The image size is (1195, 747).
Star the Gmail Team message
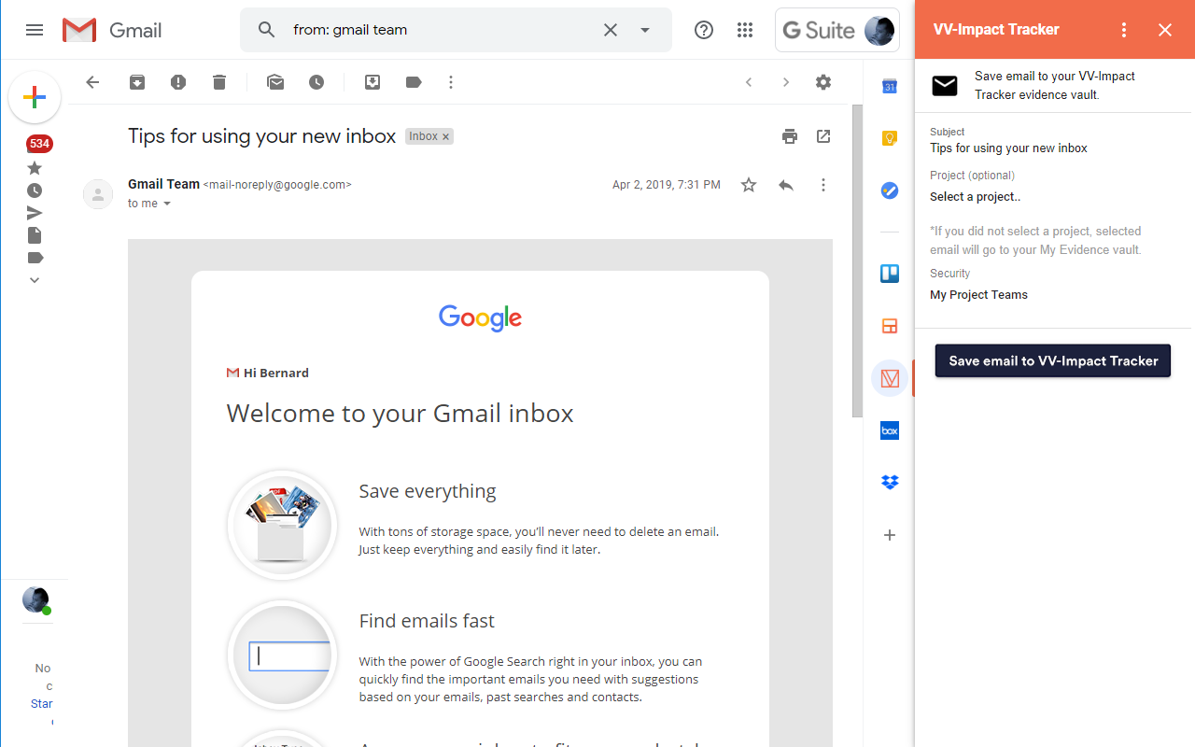pyautogui.click(x=749, y=185)
